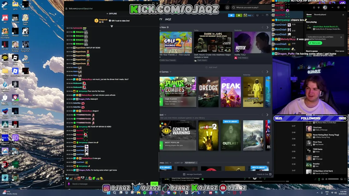This screenshot has width=349, height=196.
Task: Select the Loan Sharks desktop icon
Action: 15,166
